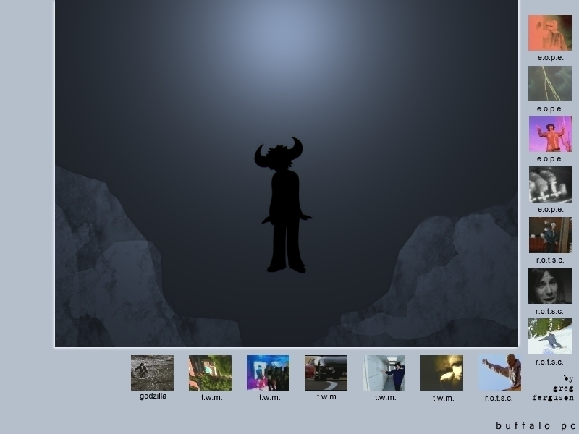Select the t.w.m. thumbnail showing a group of people
The width and height of the screenshot is (579, 434).
point(268,373)
